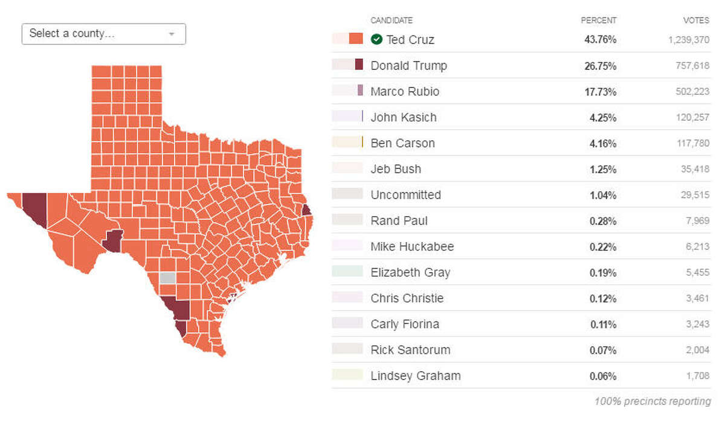Click the 100% precincts reporting text
Viewport: 725px width, 423px height.
point(652,401)
